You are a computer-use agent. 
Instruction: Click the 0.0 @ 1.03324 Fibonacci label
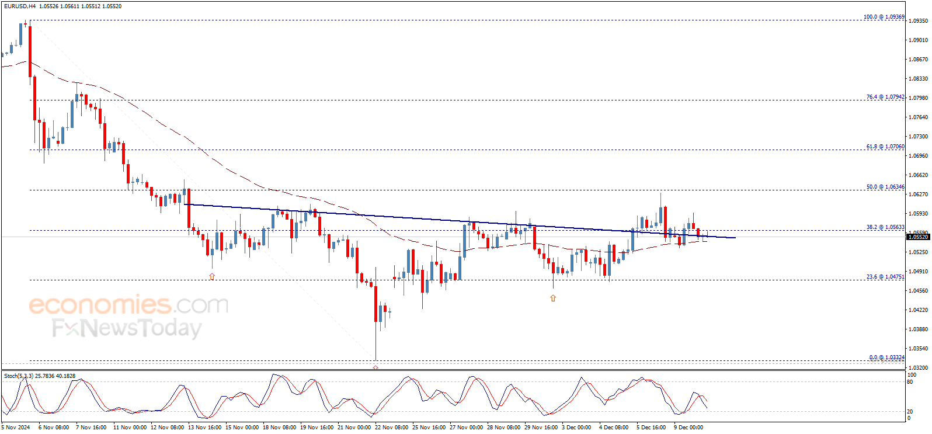886,357
